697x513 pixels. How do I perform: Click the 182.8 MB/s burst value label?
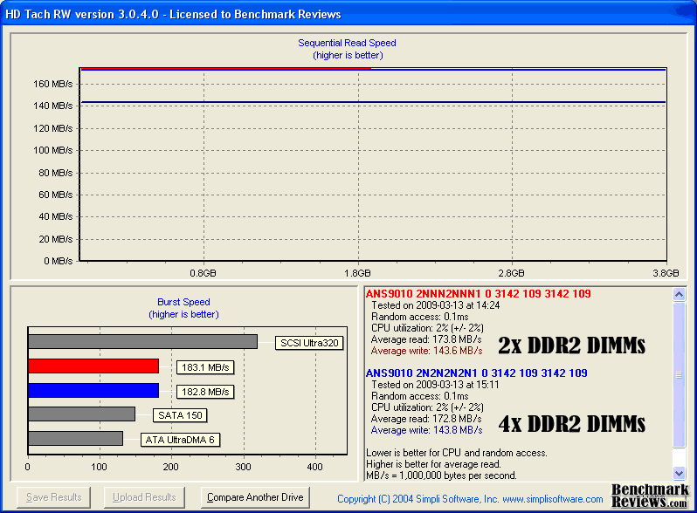coord(204,391)
